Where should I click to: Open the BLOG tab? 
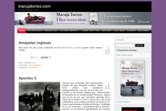click(22, 31)
